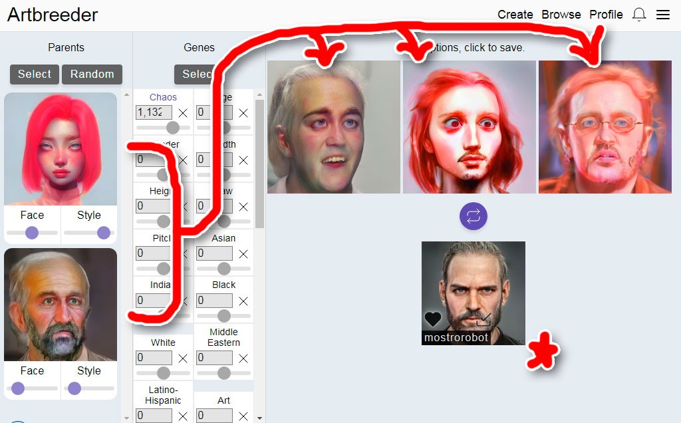The width and height of the screenshot is (681, 423).
Task: Open the notifications bell
Action: (x=639, y=15)
